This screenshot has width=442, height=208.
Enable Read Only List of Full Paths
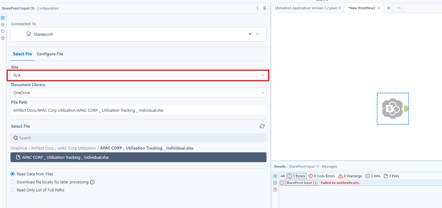(x=13, y=190)
